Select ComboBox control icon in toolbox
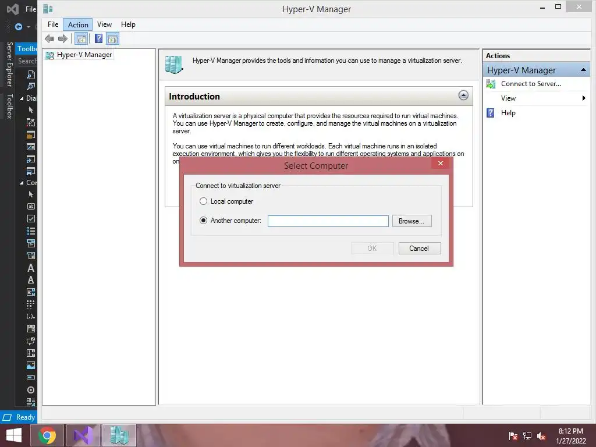This screenshot has width=596, height=447. coord(31,243)
